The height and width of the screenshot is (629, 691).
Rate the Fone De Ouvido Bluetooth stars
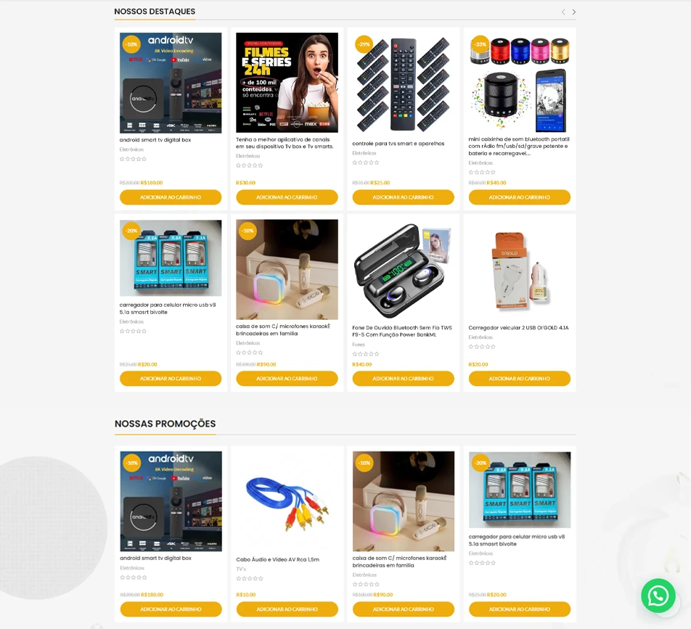click(366, 354)
